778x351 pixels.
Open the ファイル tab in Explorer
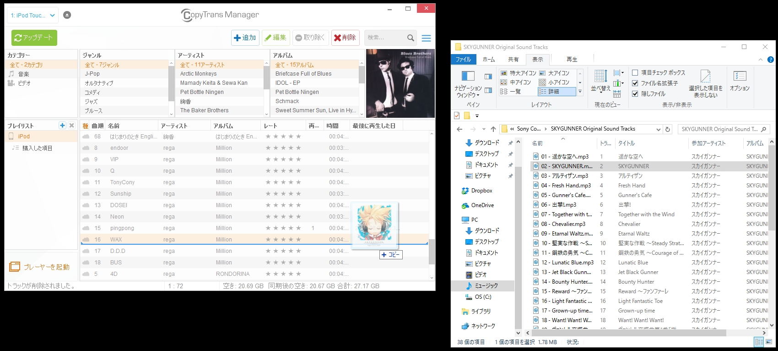pyautogui.click(x=463, y=59)
